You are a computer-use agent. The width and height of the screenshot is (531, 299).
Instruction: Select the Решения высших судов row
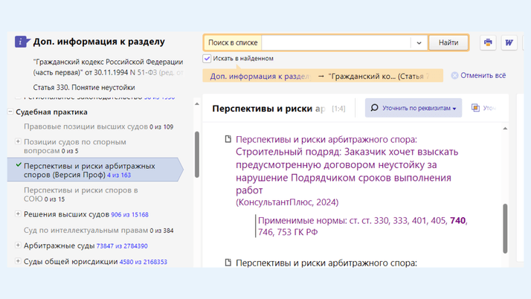86,214
